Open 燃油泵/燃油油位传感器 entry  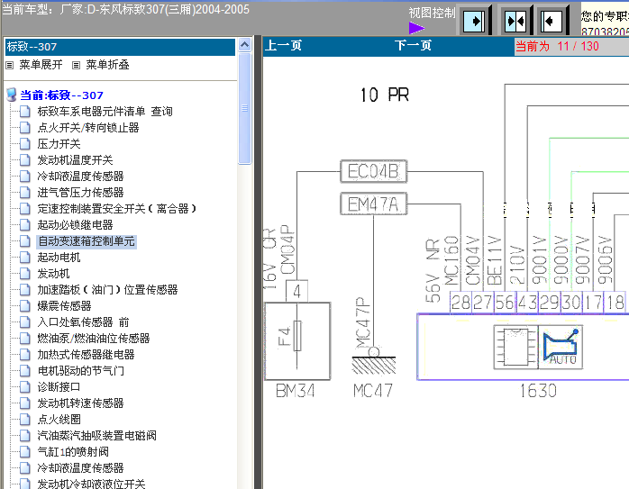(94, 339)
